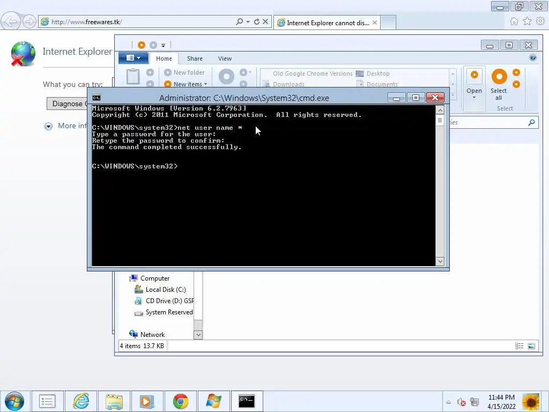
Task: Stop loading the page in IE
Action: 265,21
